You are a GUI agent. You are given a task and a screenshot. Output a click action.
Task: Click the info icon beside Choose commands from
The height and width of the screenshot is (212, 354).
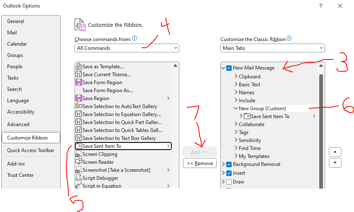pyautogui.click(x=134, y=39)
